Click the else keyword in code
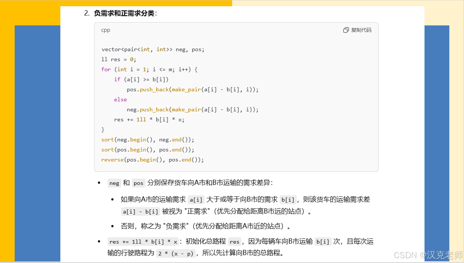The width and height of the screenshot is (464, 263). pyautogui.click(x=120, y=100)
